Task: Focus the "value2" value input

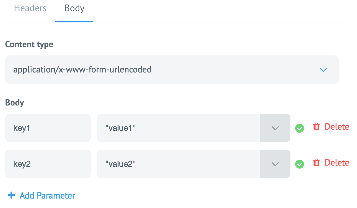Action: pos(178,164)
